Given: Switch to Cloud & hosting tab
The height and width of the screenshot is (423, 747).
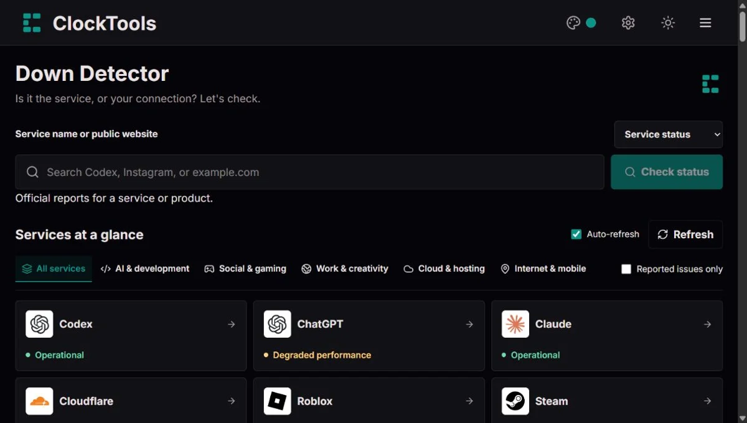Looking at the screenshot, I should 444,269.
